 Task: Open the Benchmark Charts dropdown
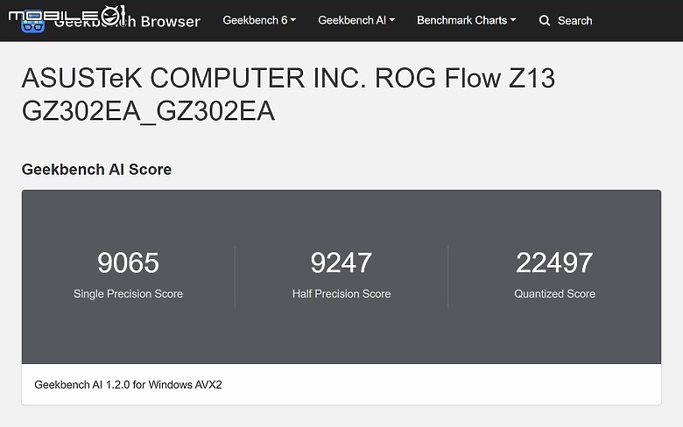point(466,20)
